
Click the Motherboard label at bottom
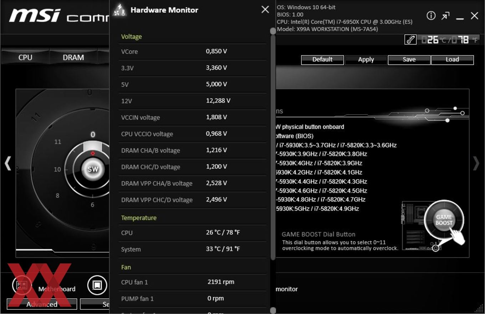tap(57, 289)
